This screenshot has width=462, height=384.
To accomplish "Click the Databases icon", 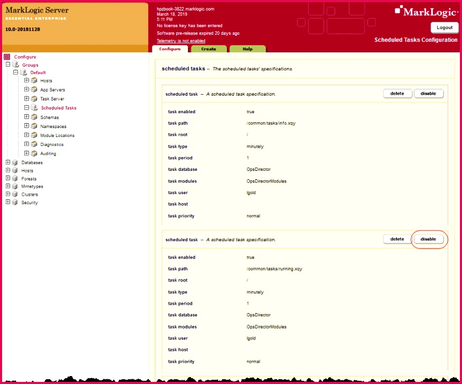I will 15,162.
